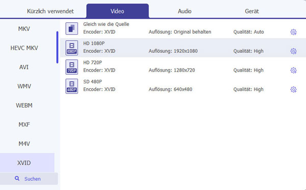Click Auflösung: 1920x1080 text
This screenshot has width=306, height=190.
(173, 51)
